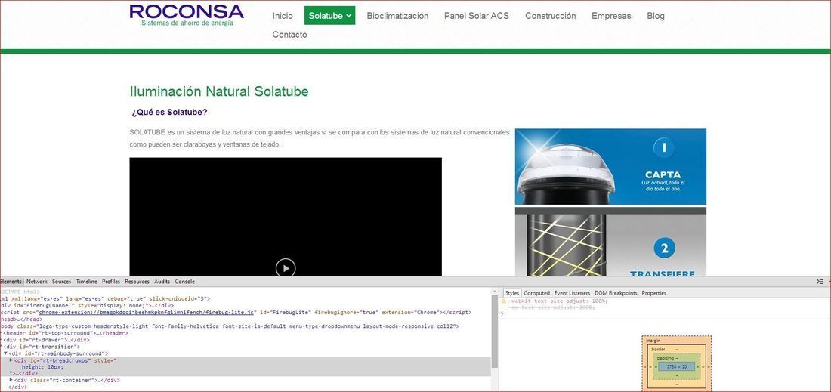
Task: Collapse the rt-mainbody-surround div node
Action: click(x=5, y=353)
